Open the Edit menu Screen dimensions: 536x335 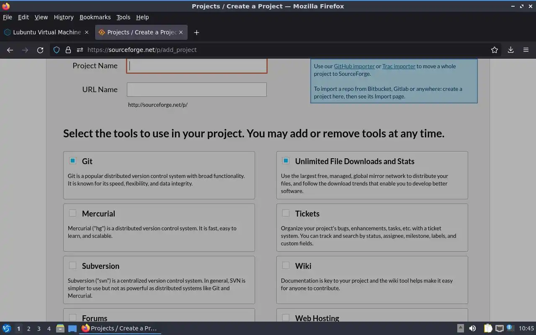[23, 17]
